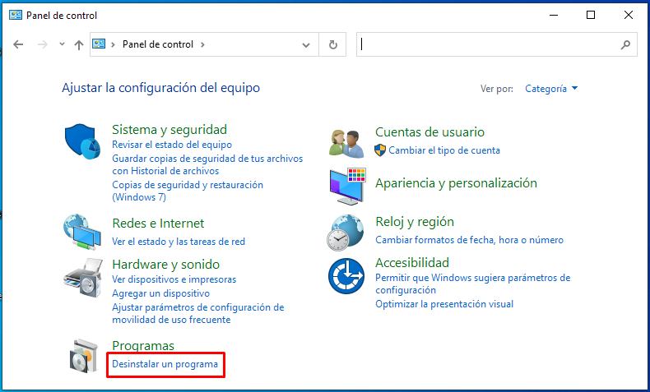
Task: Click the Reloj y región clock icon
Action: click(x=346, y=232)
